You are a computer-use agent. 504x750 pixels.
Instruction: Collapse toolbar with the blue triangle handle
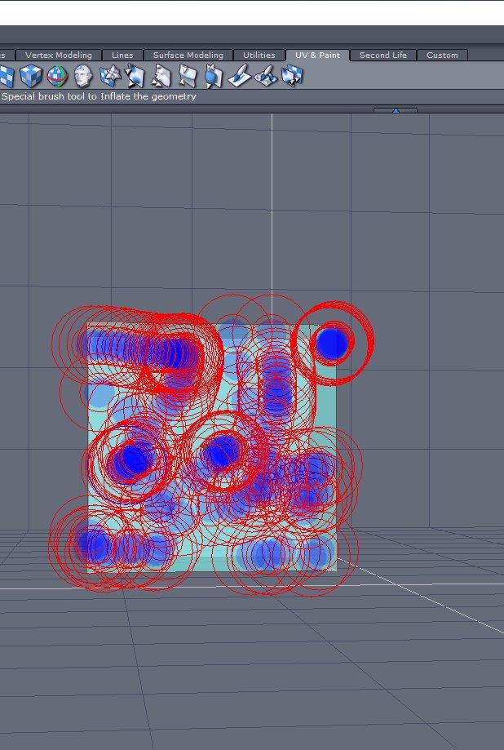pos(396,110)
